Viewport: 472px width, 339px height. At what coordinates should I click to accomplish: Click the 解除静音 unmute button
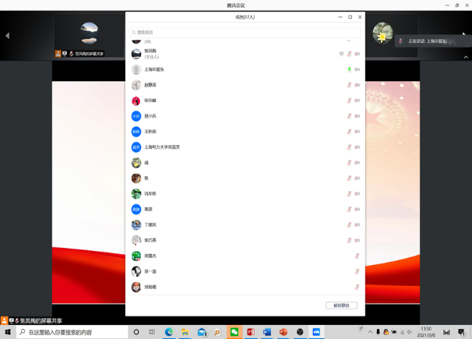(341, 305)
